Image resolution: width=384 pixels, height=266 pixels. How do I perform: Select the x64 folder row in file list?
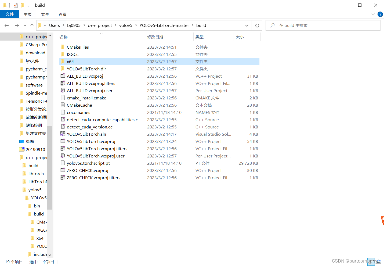click(159, 62)
